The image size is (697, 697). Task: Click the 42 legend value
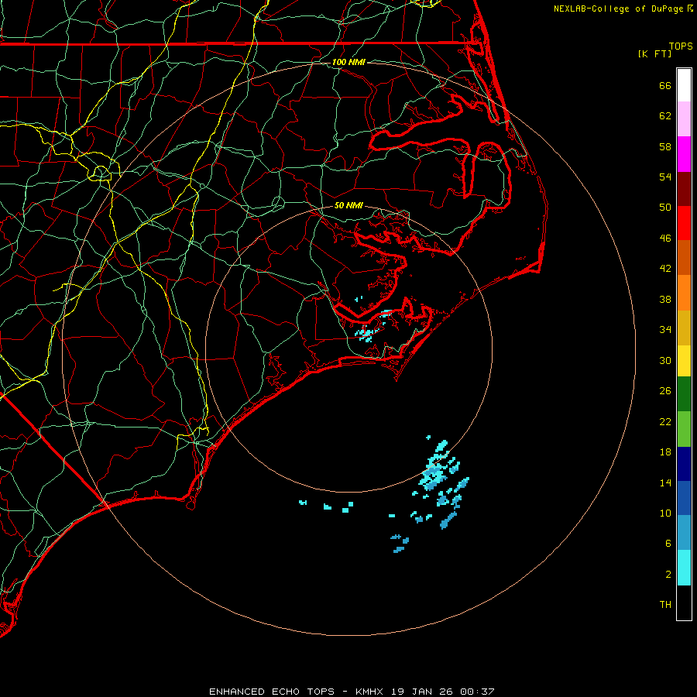coord(665,269)
